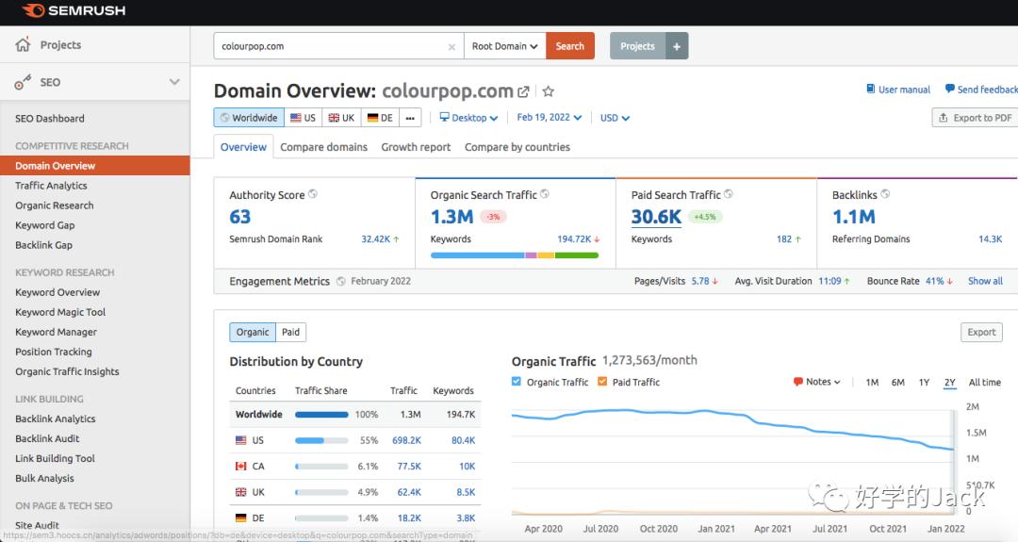Click the star favorite icon beside domain title
This screenshot has height=542, width=1018.
549,91
